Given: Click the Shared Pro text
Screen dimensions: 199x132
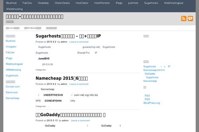Looking at the screenshot, I should (x=83, y=53).
